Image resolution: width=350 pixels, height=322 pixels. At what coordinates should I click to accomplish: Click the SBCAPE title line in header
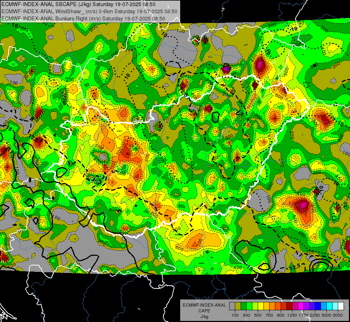tap(78, 4)
